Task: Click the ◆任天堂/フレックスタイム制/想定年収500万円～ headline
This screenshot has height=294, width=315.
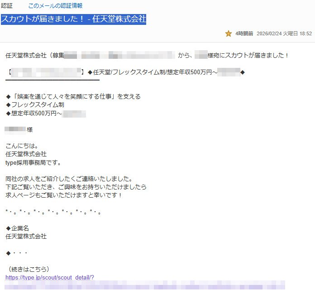Action: [153, 72]
